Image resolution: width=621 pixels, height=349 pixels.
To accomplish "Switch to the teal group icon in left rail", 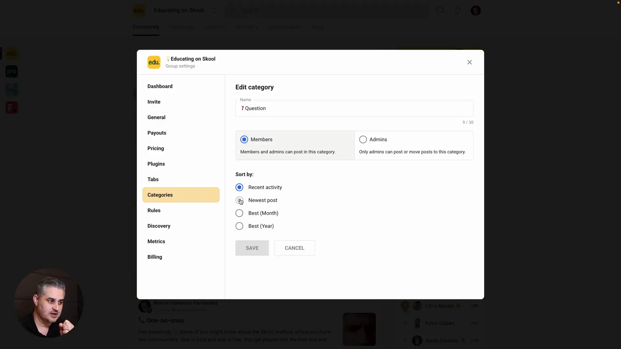I will tap(12, 90).
